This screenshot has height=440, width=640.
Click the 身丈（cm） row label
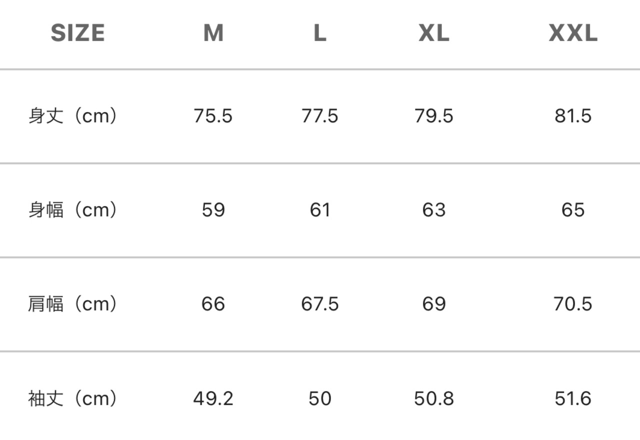(x=73, y=116)
